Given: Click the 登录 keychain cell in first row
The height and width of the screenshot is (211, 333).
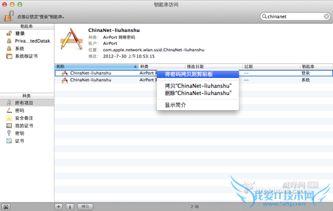Looking at the screenshot, I should (305, 73).
